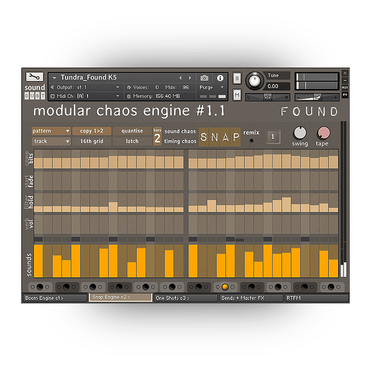Open the Midi Ch dropdown
Screen dimensions: 372x372
(85, 96)
